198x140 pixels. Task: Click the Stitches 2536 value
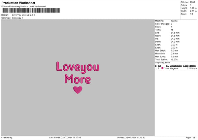[192, 2]
